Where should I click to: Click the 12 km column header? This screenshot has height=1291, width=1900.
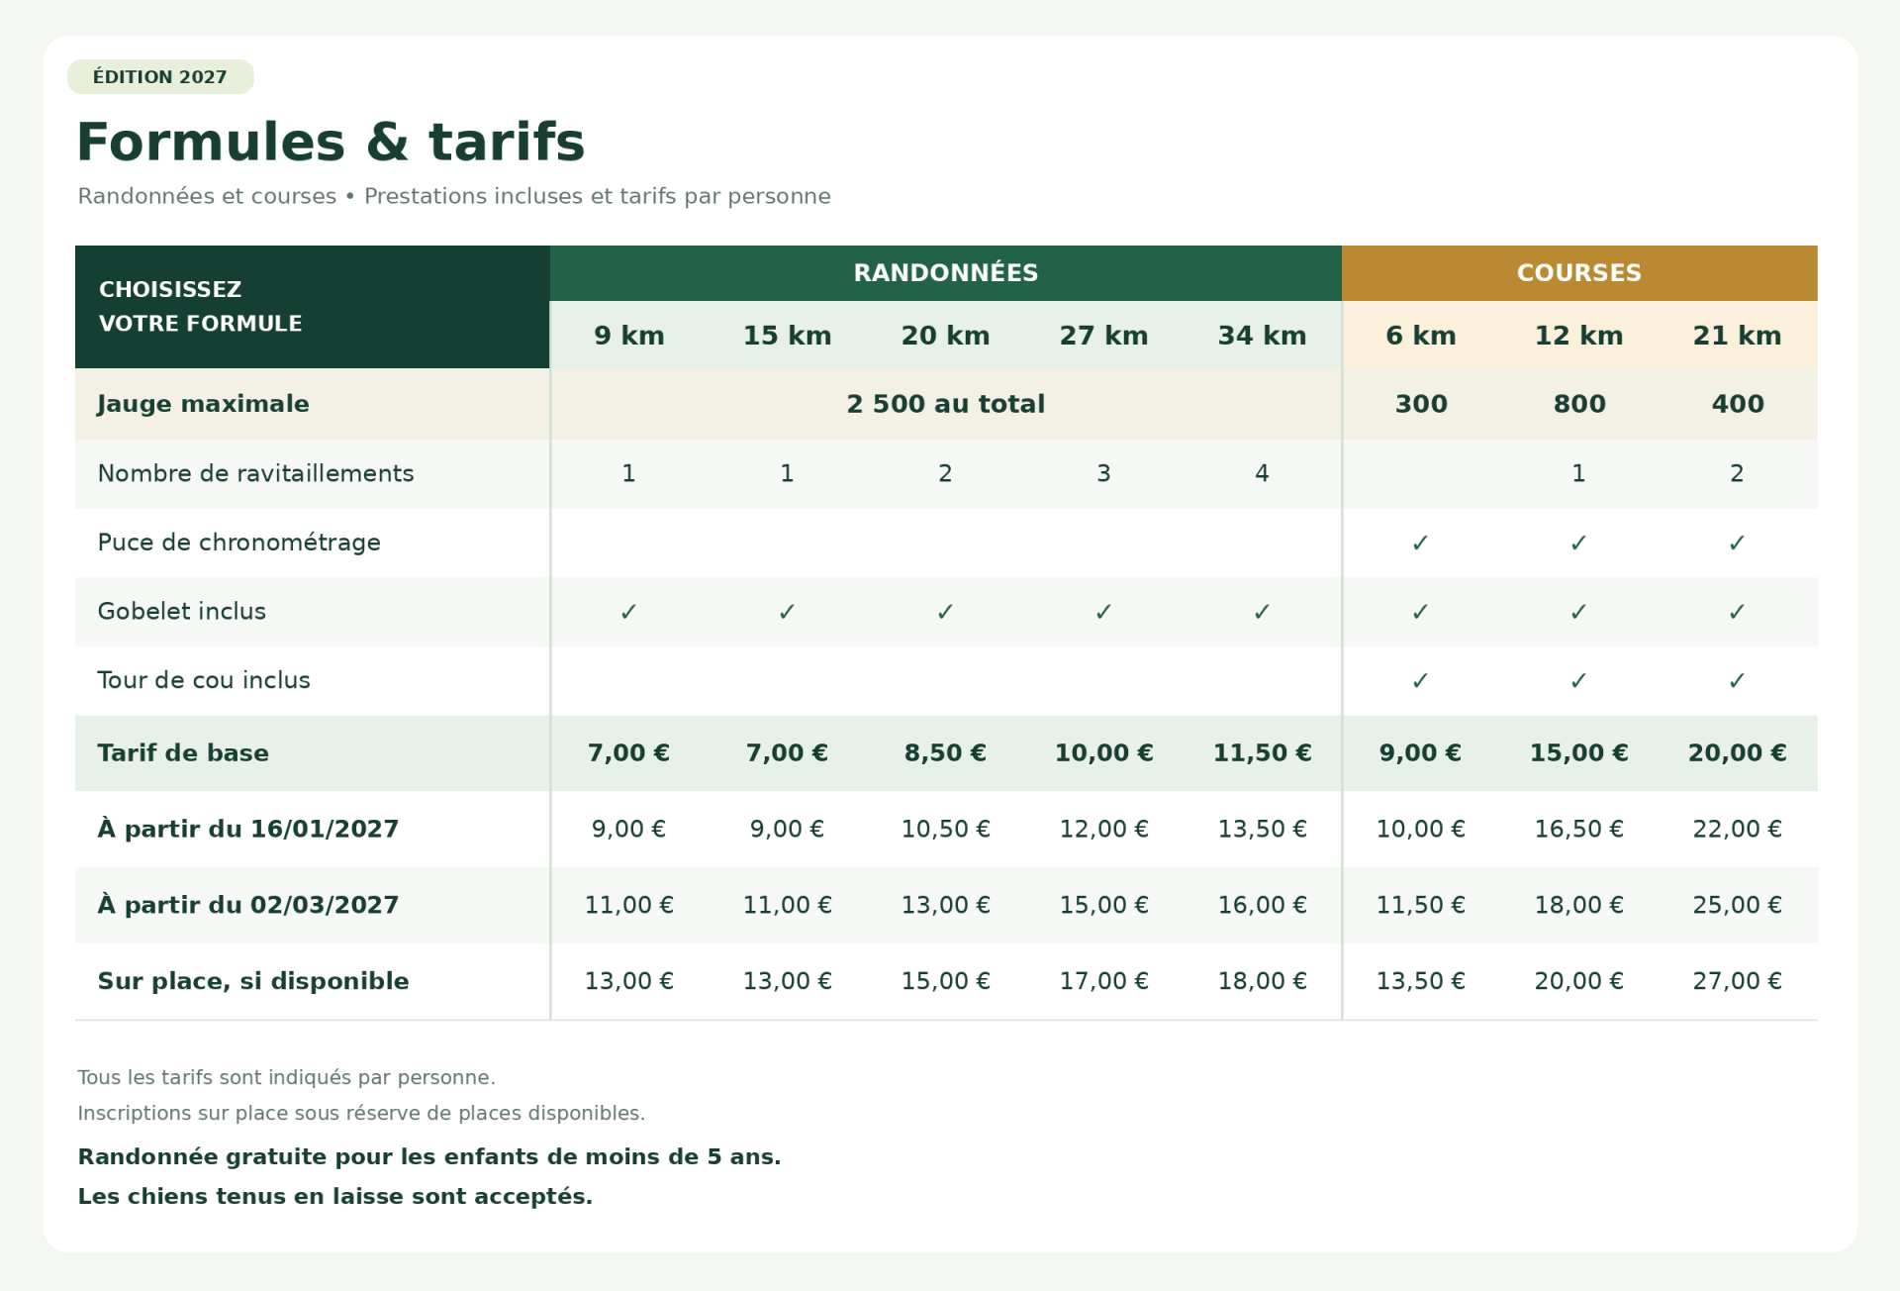tap(1579, 336)
